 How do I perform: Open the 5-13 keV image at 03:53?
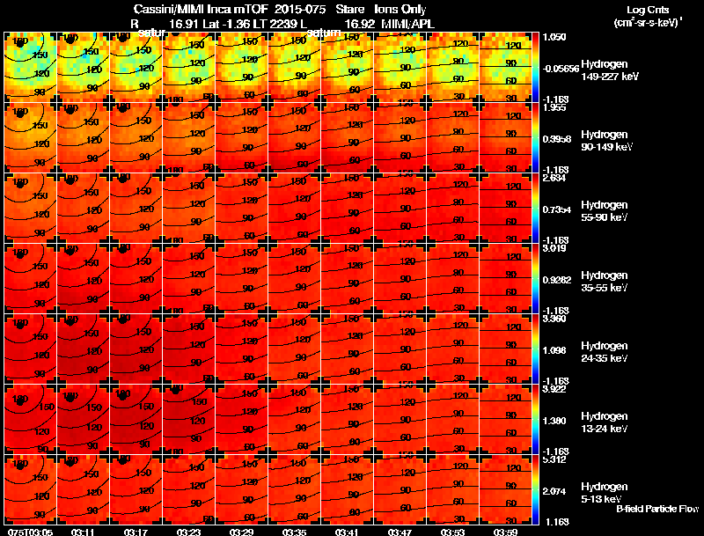pos(452,489)
